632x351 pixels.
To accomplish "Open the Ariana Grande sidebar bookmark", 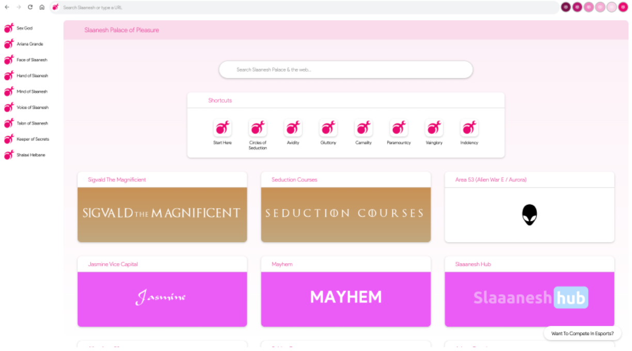I will point(24,44).
